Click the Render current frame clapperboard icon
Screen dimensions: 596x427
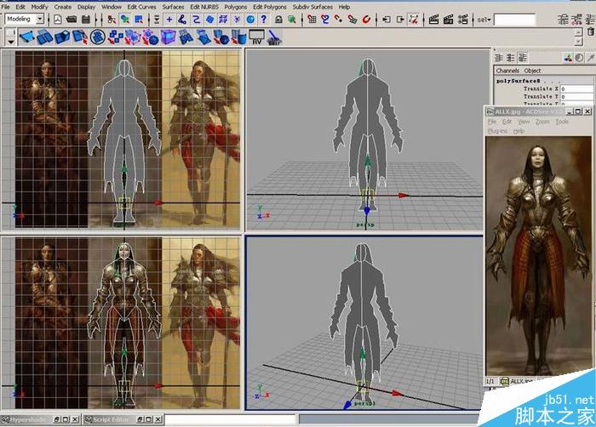pos(433,20)
